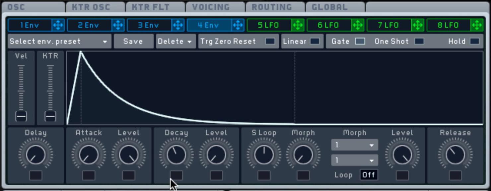Click the drag-assign icon for 8 LFO
This screenshot has width=491, height=191.
click(x=477, y=25)
